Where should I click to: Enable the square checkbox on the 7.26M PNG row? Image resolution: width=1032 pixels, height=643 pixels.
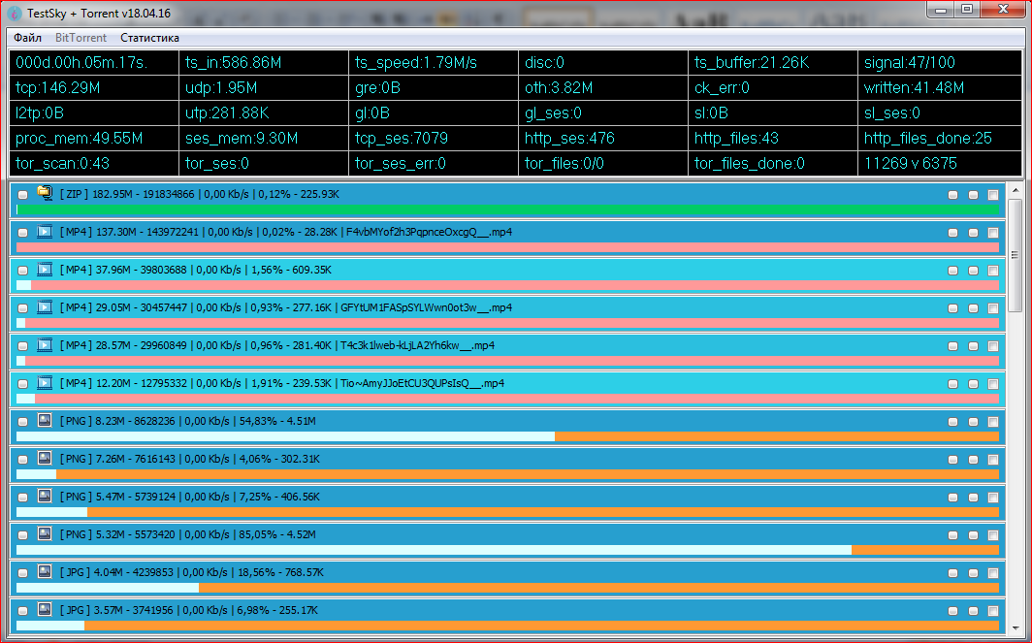[992, 459]
